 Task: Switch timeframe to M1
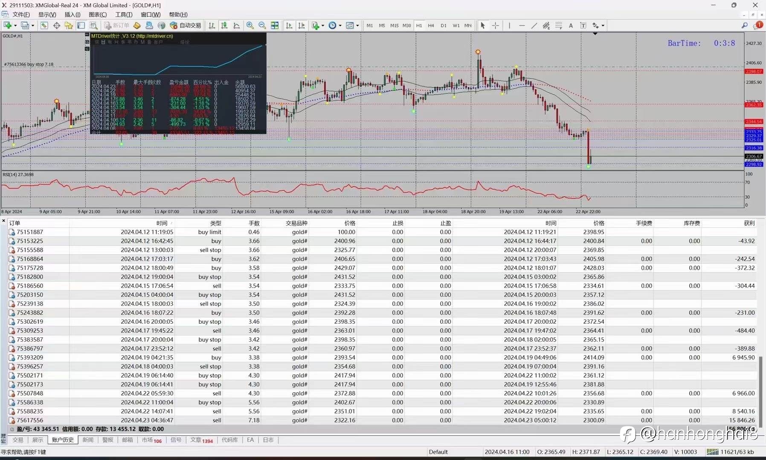(370, 26)
